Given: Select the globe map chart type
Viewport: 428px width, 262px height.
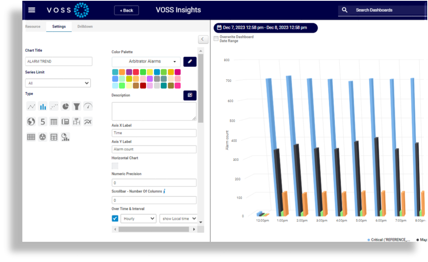Looking at the screenshot, I should coord(31,122).
